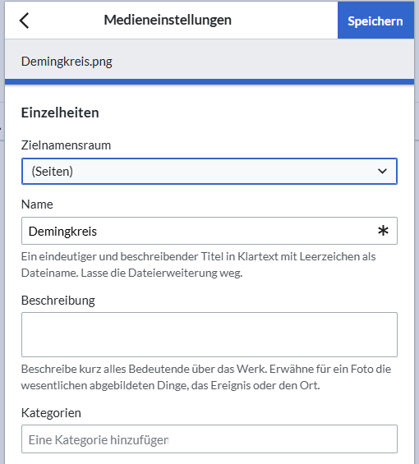This screenshot has height=464, width=419.
Task: Focus the Name field containing Demingkreis
Action: [x=209, y=231]
